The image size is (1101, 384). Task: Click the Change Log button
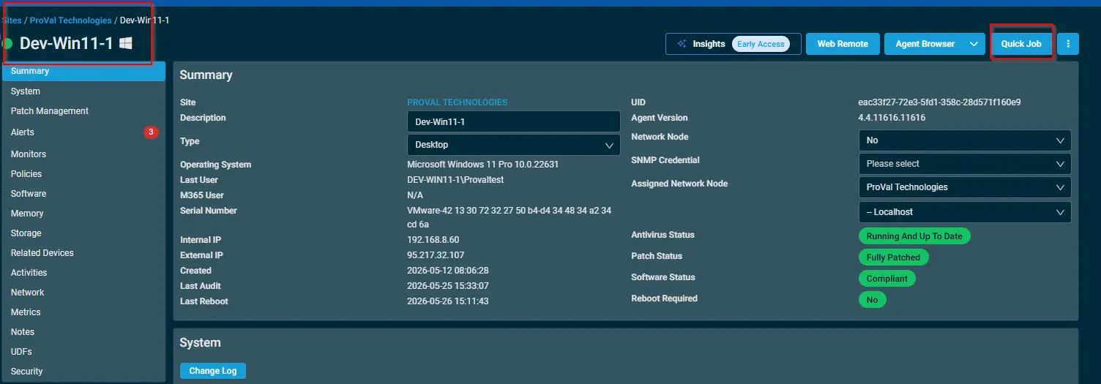(213, 371)
